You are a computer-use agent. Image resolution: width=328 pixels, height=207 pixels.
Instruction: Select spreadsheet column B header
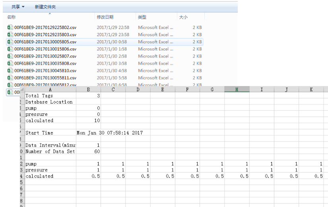[88, 90]
